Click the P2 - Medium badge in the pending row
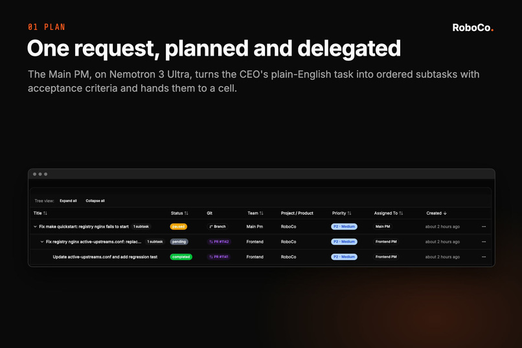Image resolution: width=522 pixels, height=348 pixels. [345, 242]
